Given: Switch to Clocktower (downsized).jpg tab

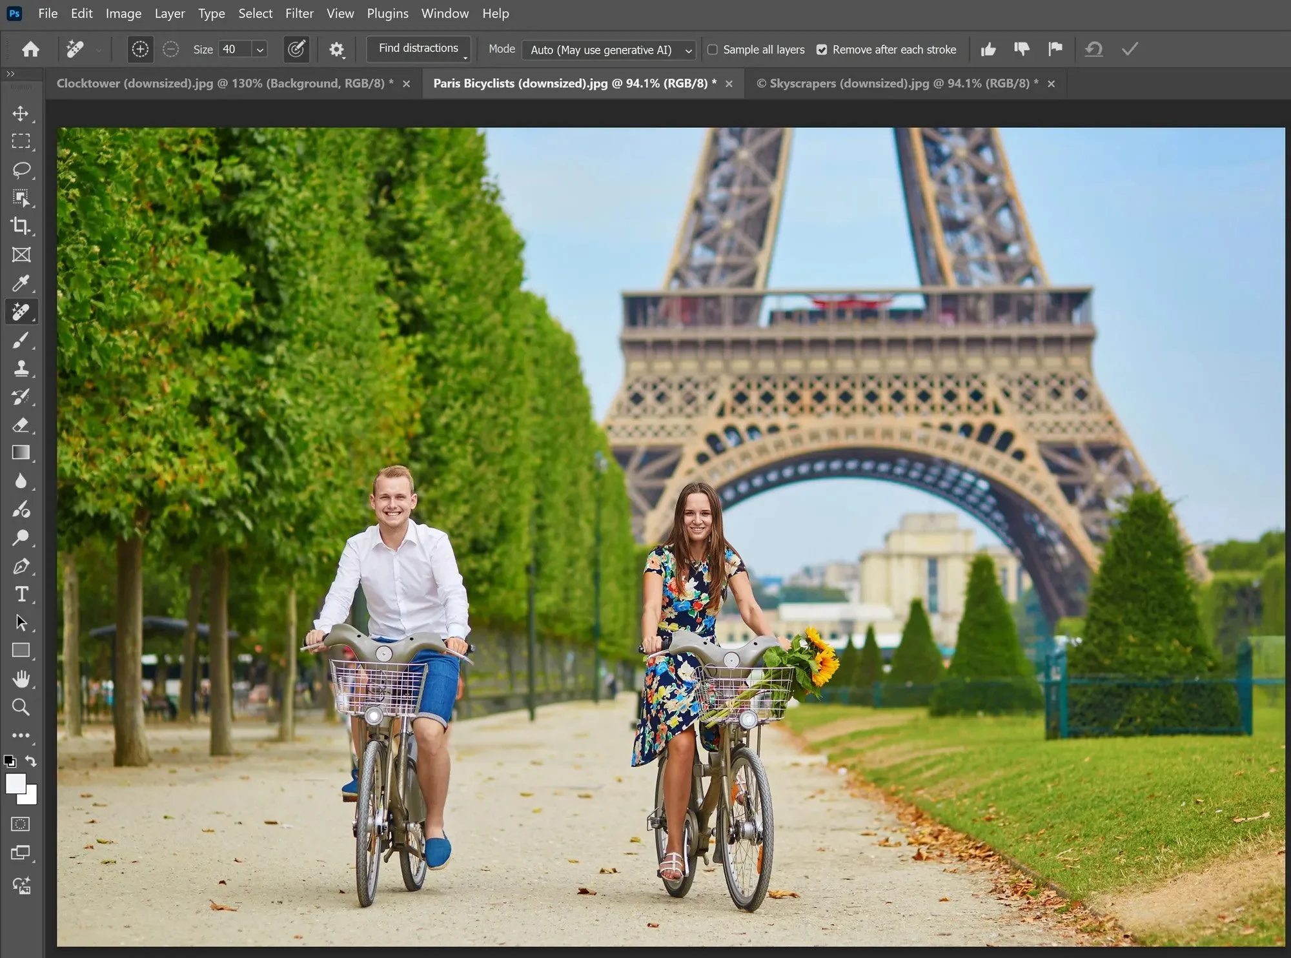Looking at the screenshot, I should pyautogui.click(x=225, y=83).
